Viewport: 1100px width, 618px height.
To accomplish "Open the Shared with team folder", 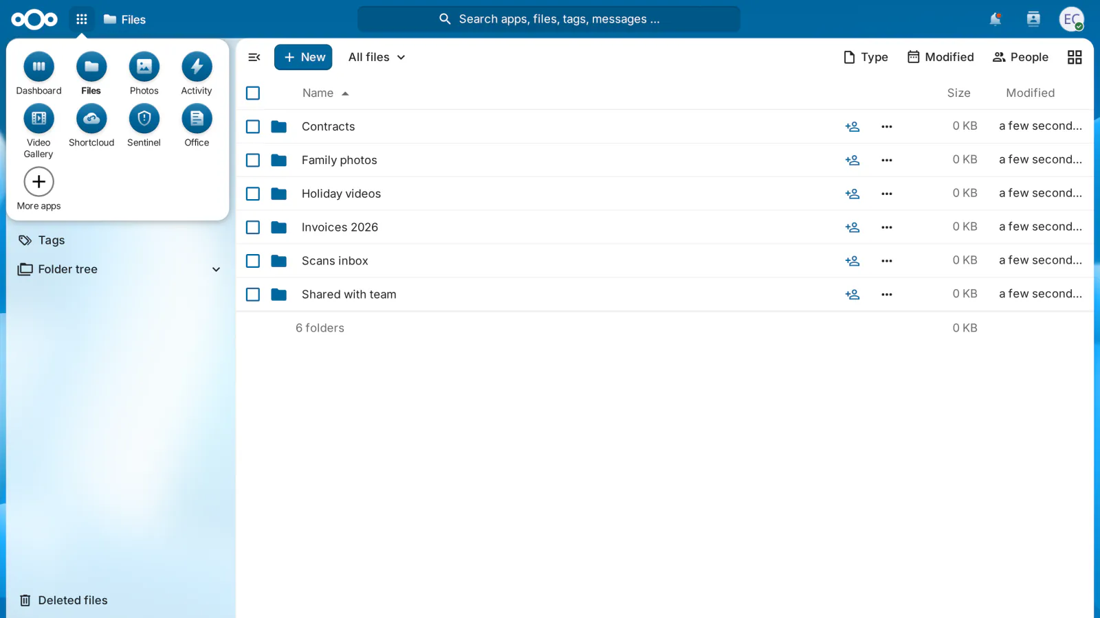I will 349,295.
